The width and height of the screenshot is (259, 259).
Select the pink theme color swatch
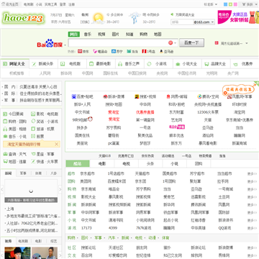pos(235,4)
